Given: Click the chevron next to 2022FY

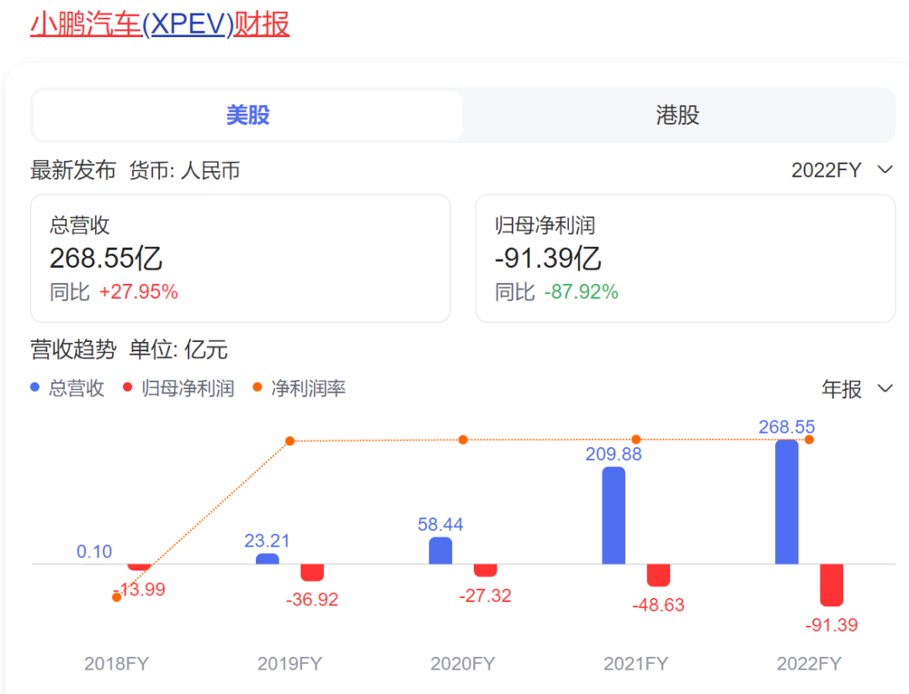Looking at the screenshot, I should 885,170.
